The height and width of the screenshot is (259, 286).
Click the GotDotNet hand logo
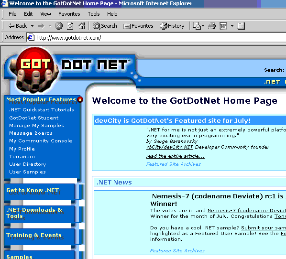coord(34,70)
